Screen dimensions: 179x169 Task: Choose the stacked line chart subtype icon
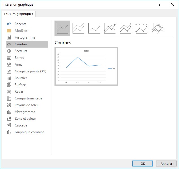click(78, 28)
